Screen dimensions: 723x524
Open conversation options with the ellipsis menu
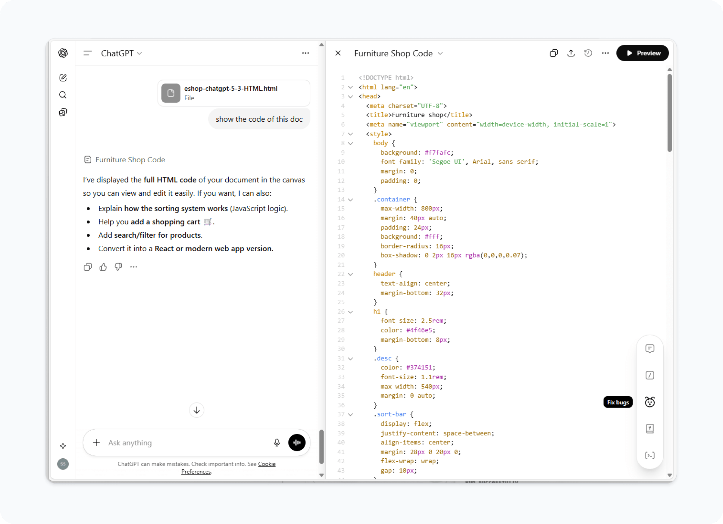click(305, 53)
